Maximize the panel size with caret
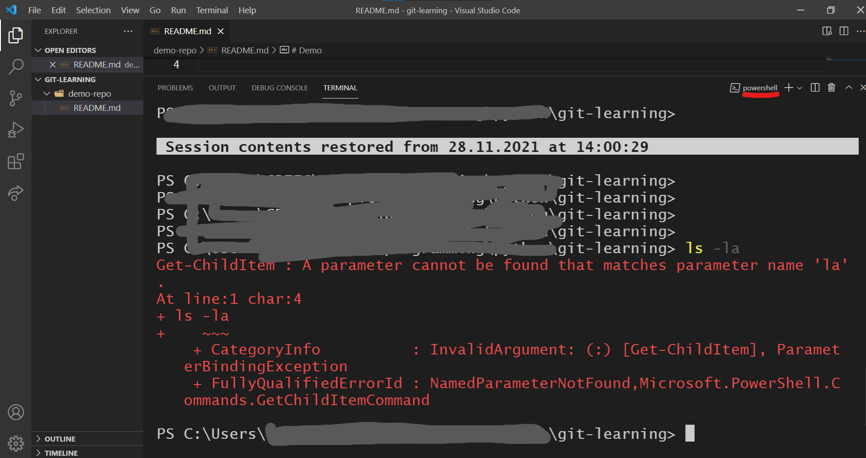 (849, 87)
